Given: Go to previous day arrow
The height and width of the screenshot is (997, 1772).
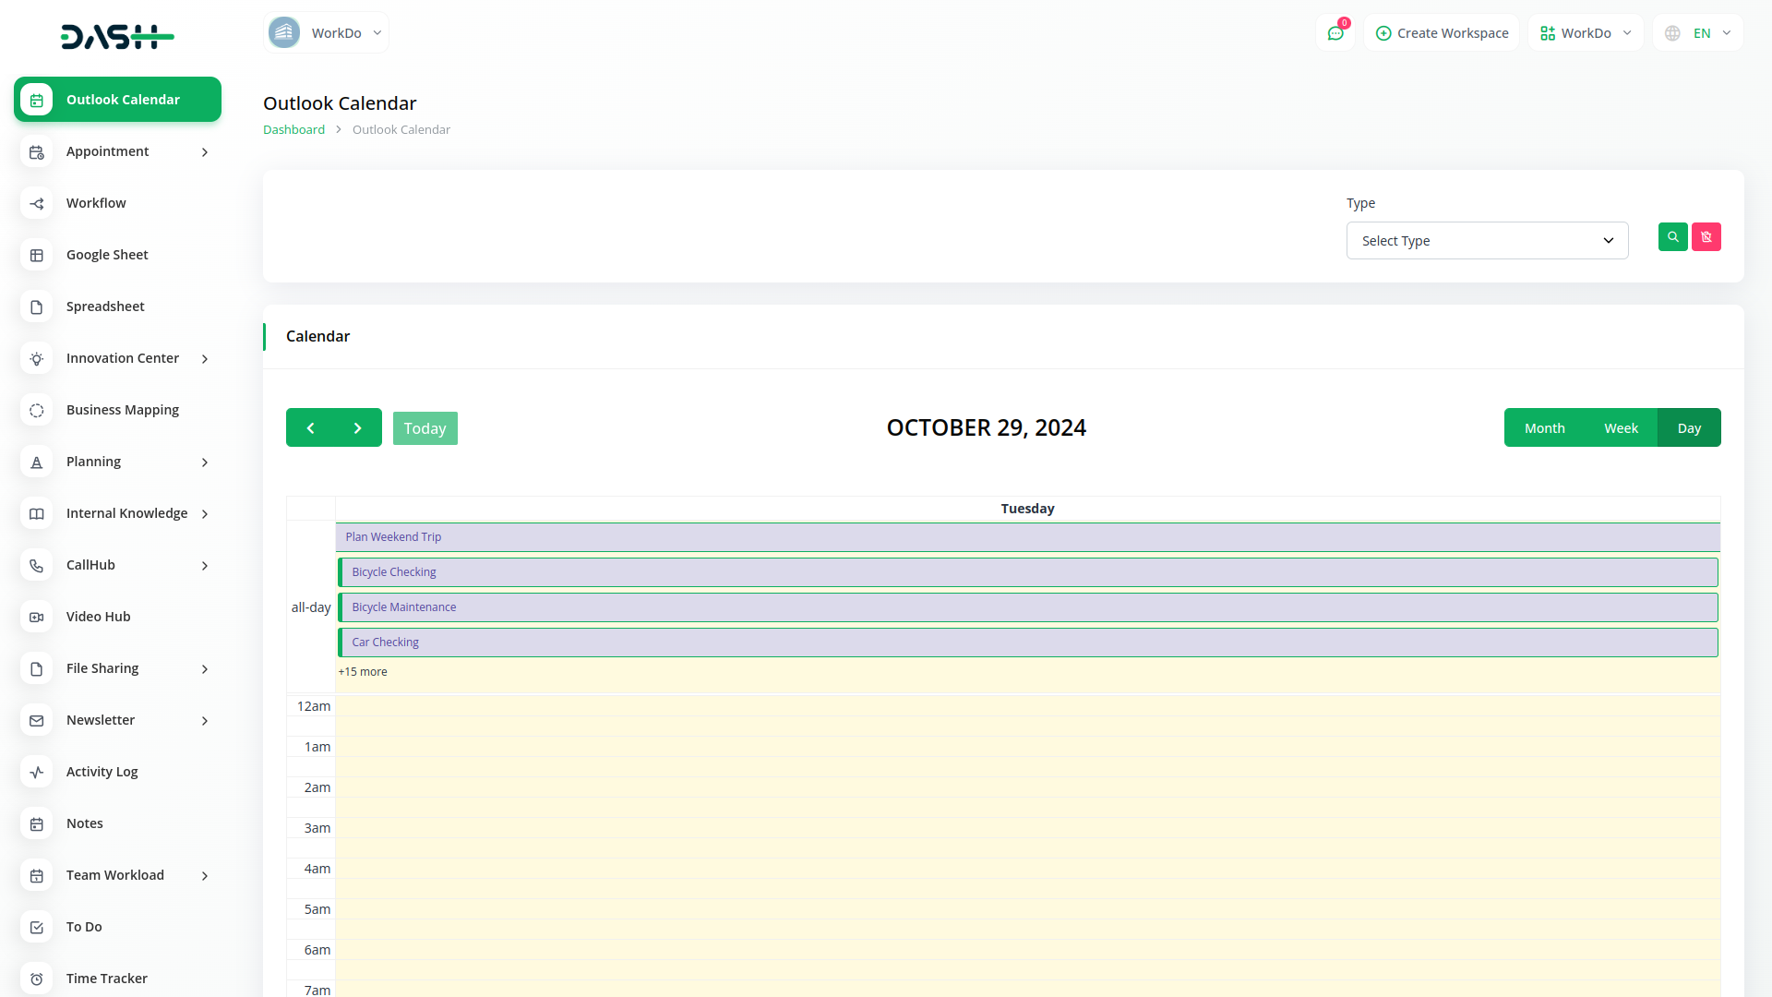Looking at the screenshot, I should click(310, 427).
